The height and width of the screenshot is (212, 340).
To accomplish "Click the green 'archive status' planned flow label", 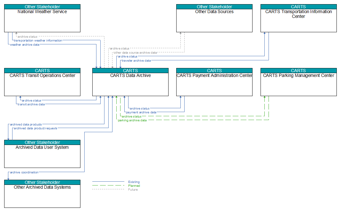I will click(132, 116).
